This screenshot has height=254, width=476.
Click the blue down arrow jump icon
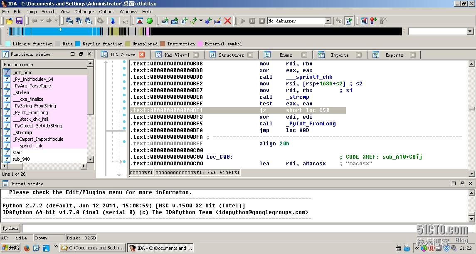(113, 21)
